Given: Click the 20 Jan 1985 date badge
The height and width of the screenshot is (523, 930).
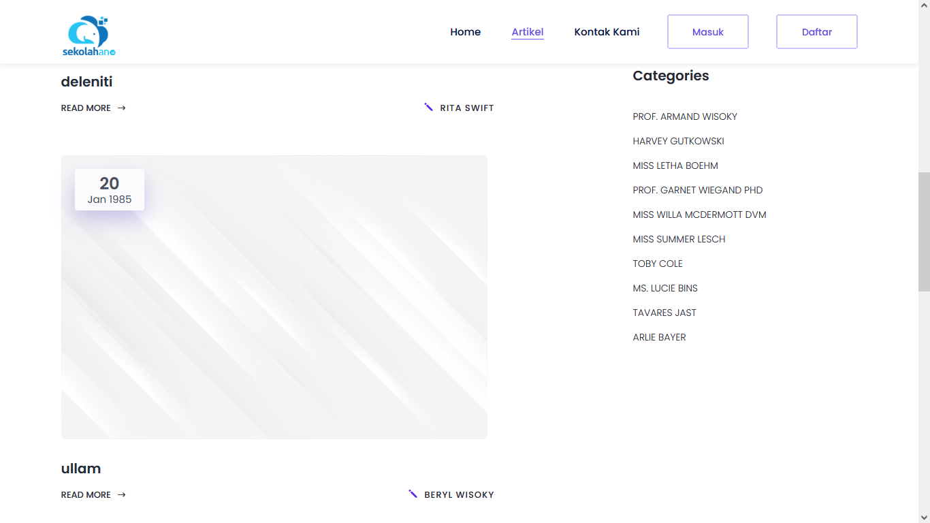Looking at the screenshot, I should pyautogui.click(x=110, y=190).
